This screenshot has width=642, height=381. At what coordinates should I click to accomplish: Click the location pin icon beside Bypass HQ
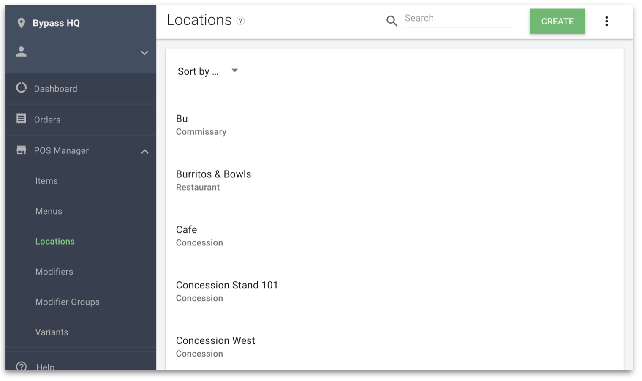pyautogui.click(x=21, y=23)
